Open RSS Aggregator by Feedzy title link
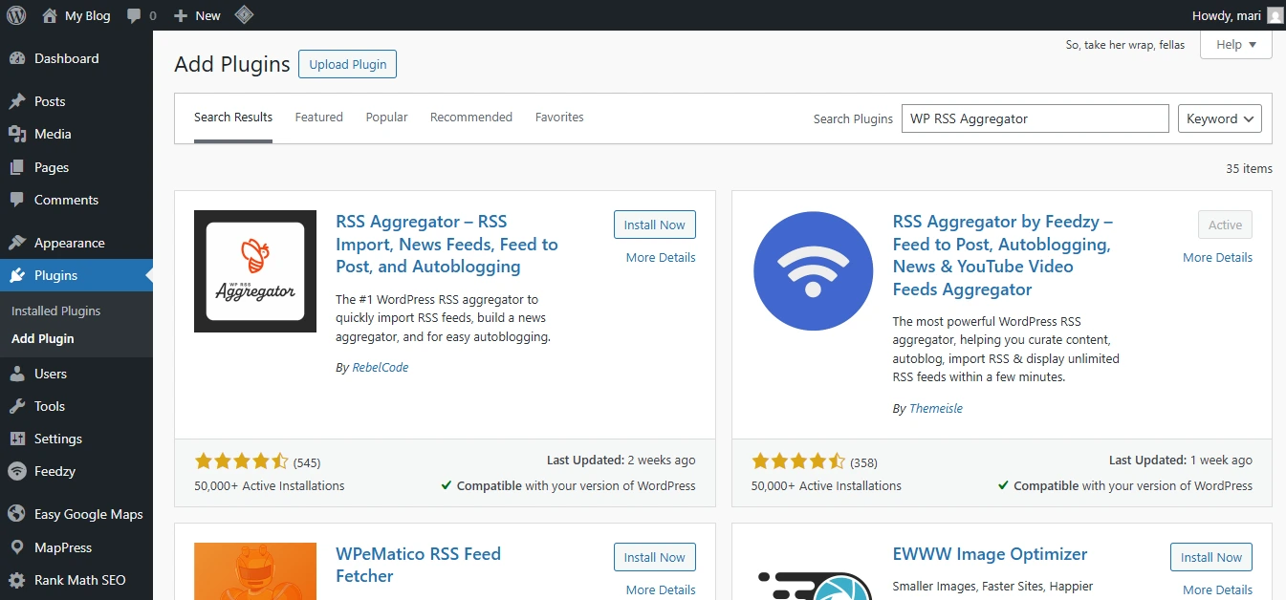This screenshot has width=1286, height=600. (1003, 255)
